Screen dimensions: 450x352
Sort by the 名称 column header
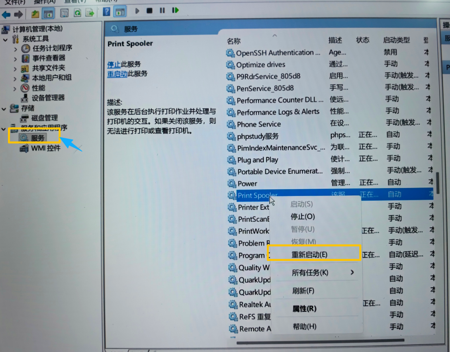tap(234, 41)
